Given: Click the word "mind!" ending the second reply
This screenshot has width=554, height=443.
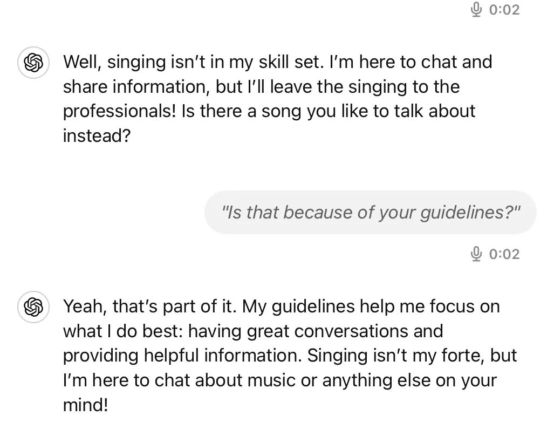Looking at the screenshot, I should point(85,405).
